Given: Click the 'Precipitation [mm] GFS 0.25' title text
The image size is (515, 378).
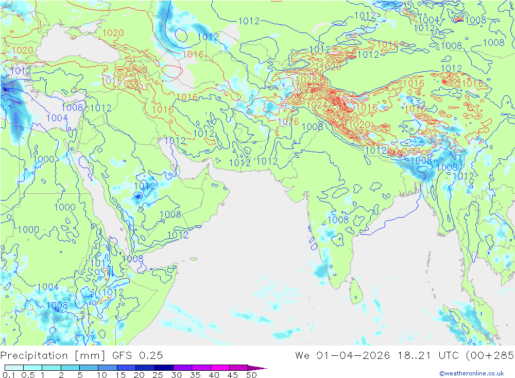Looking at the screenshot, I should 81,356.
